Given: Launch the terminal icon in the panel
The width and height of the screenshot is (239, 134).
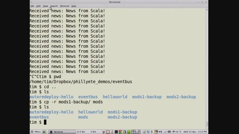Looking at the screenshot, I should tap(116, 132).
